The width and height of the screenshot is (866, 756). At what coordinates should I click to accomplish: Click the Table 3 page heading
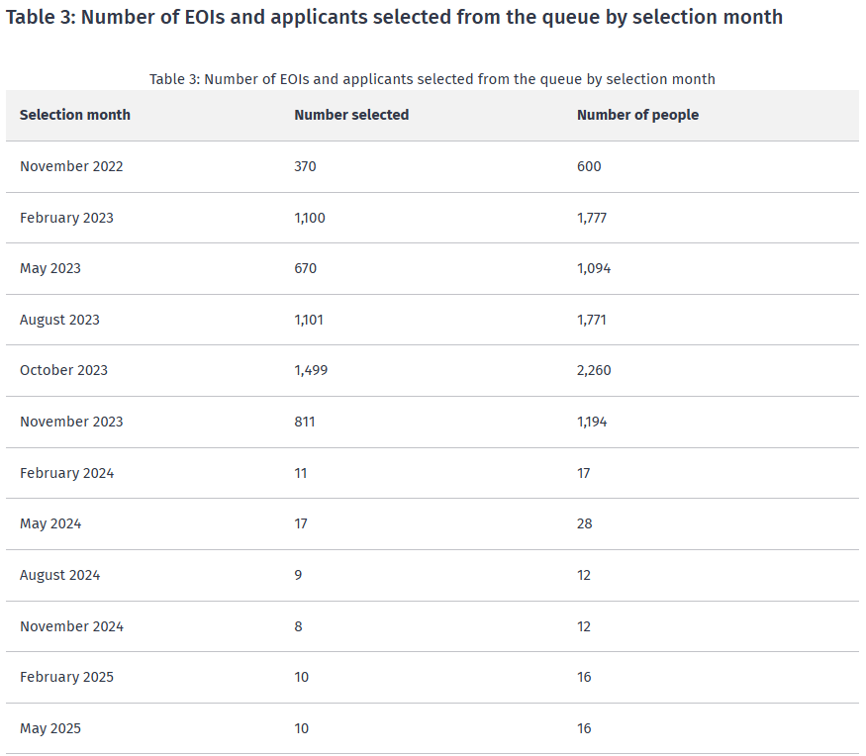(x=394, y=17)
